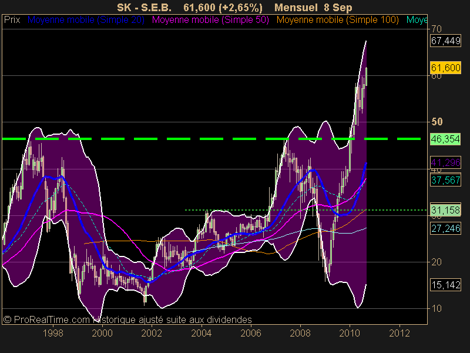The width and height of the screenshot is (470, 353).
Task: Click the 2010 year axis label
Action: tap(350, 333)
